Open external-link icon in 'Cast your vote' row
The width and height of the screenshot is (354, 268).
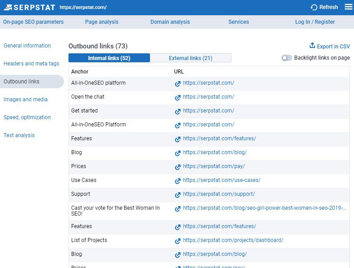pos(178,209)
